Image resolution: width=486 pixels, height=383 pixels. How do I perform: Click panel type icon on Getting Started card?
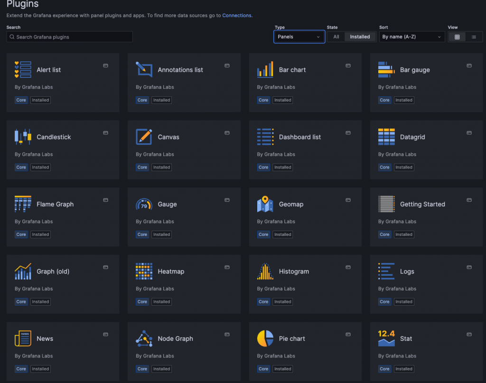pos(469,200)
